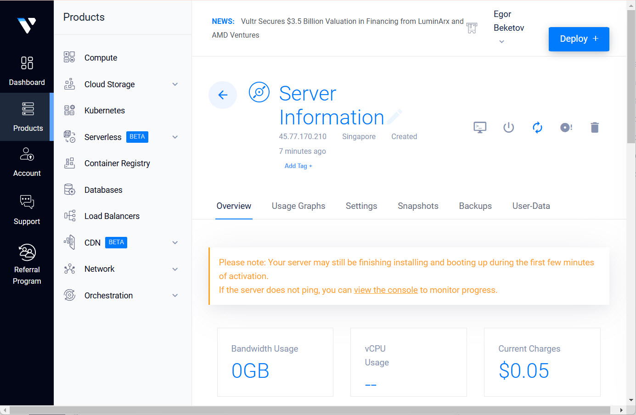This screenshot has height=415, width=636.
Task: Restart the server using the reload icon
Action: (x=537, y=127)
